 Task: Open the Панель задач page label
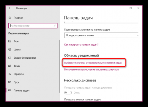coord(21,90)
